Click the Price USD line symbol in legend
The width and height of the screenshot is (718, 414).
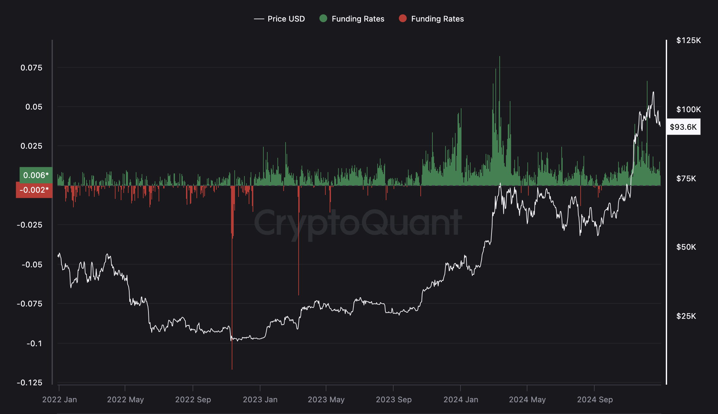coord(259,19)
